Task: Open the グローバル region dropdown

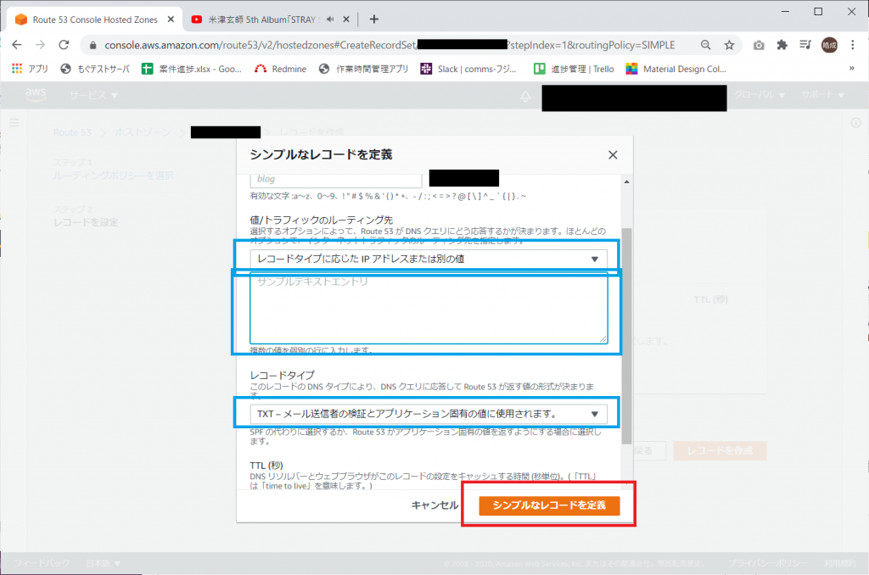Action: click(760, 95)
